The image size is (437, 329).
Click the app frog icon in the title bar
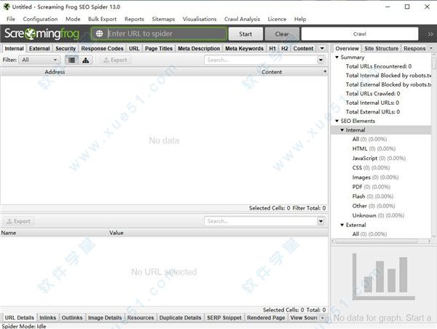6,7
